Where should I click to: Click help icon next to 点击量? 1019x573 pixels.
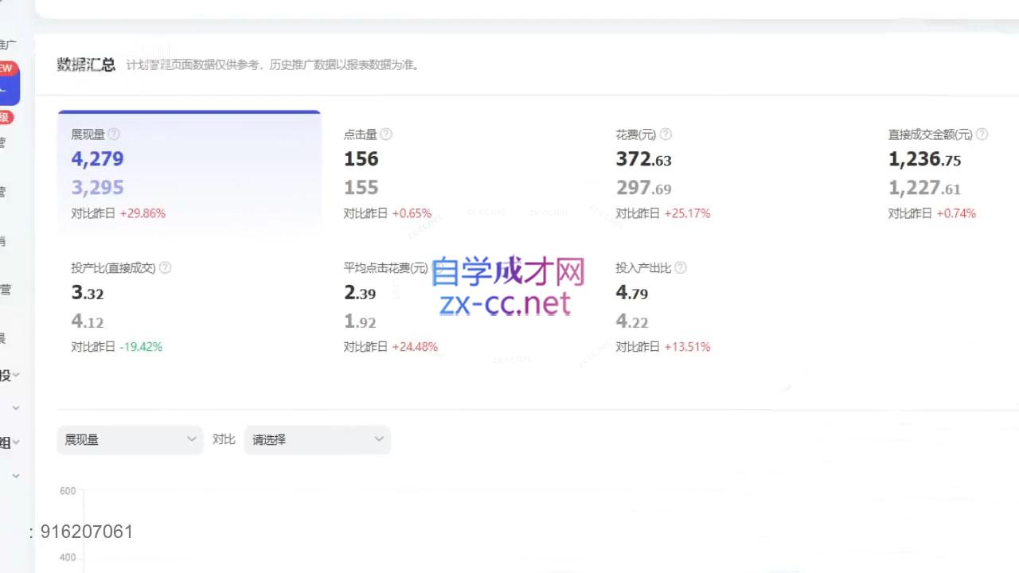(386, 134)
